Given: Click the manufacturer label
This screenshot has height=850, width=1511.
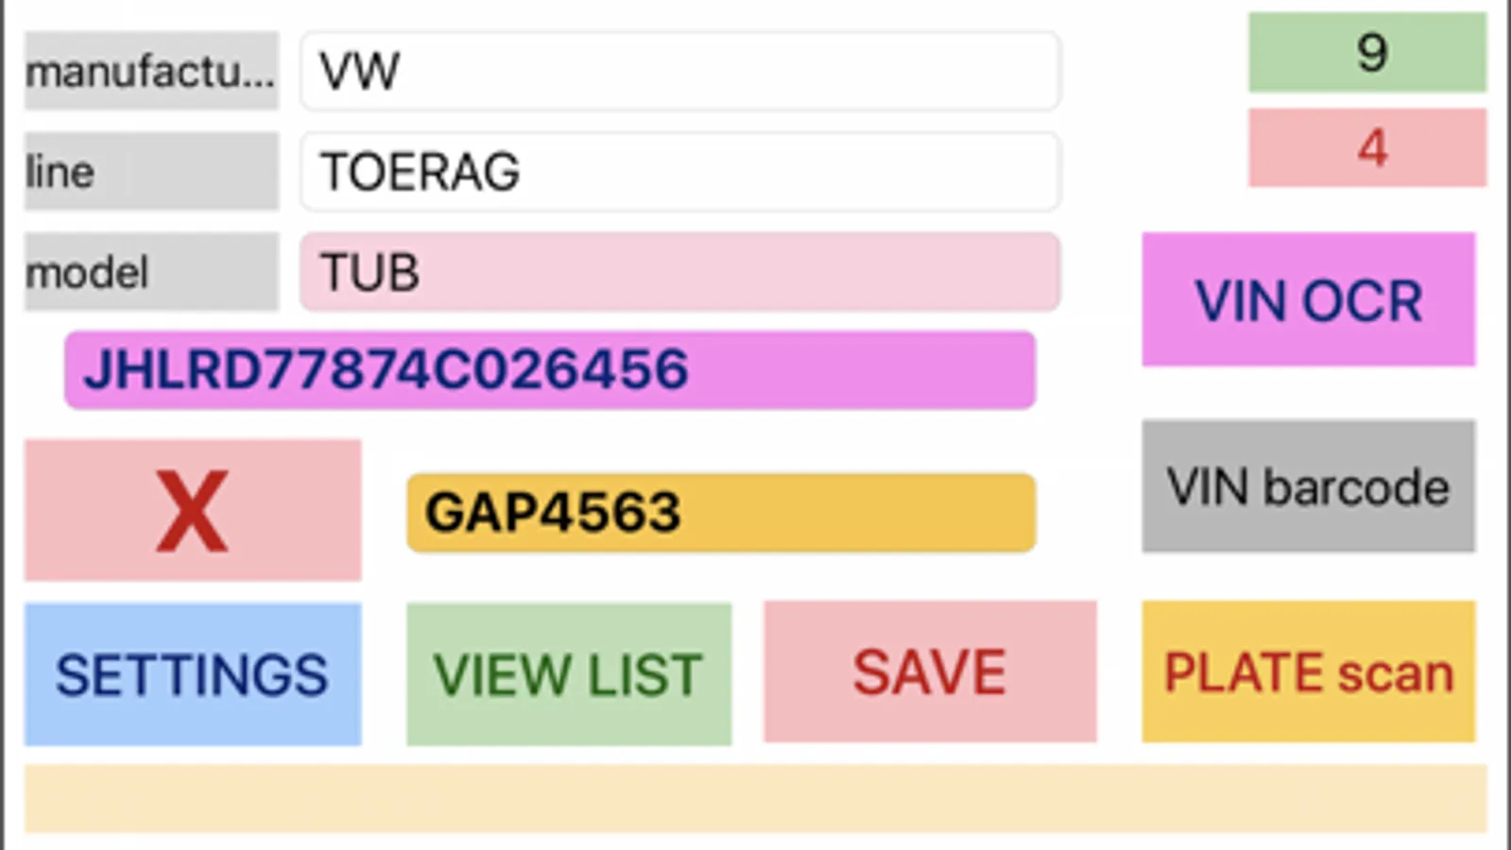Looking at the screenshot, I should click(151, 71).
